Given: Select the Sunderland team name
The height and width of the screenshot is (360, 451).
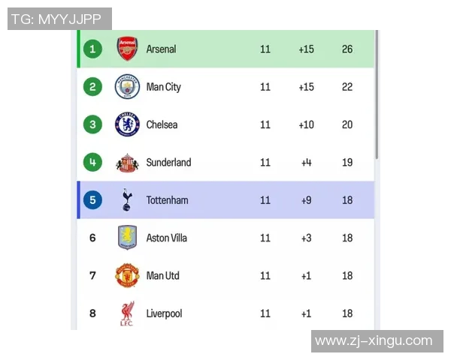Looking at the screenshot, I should tap(168, 163).
